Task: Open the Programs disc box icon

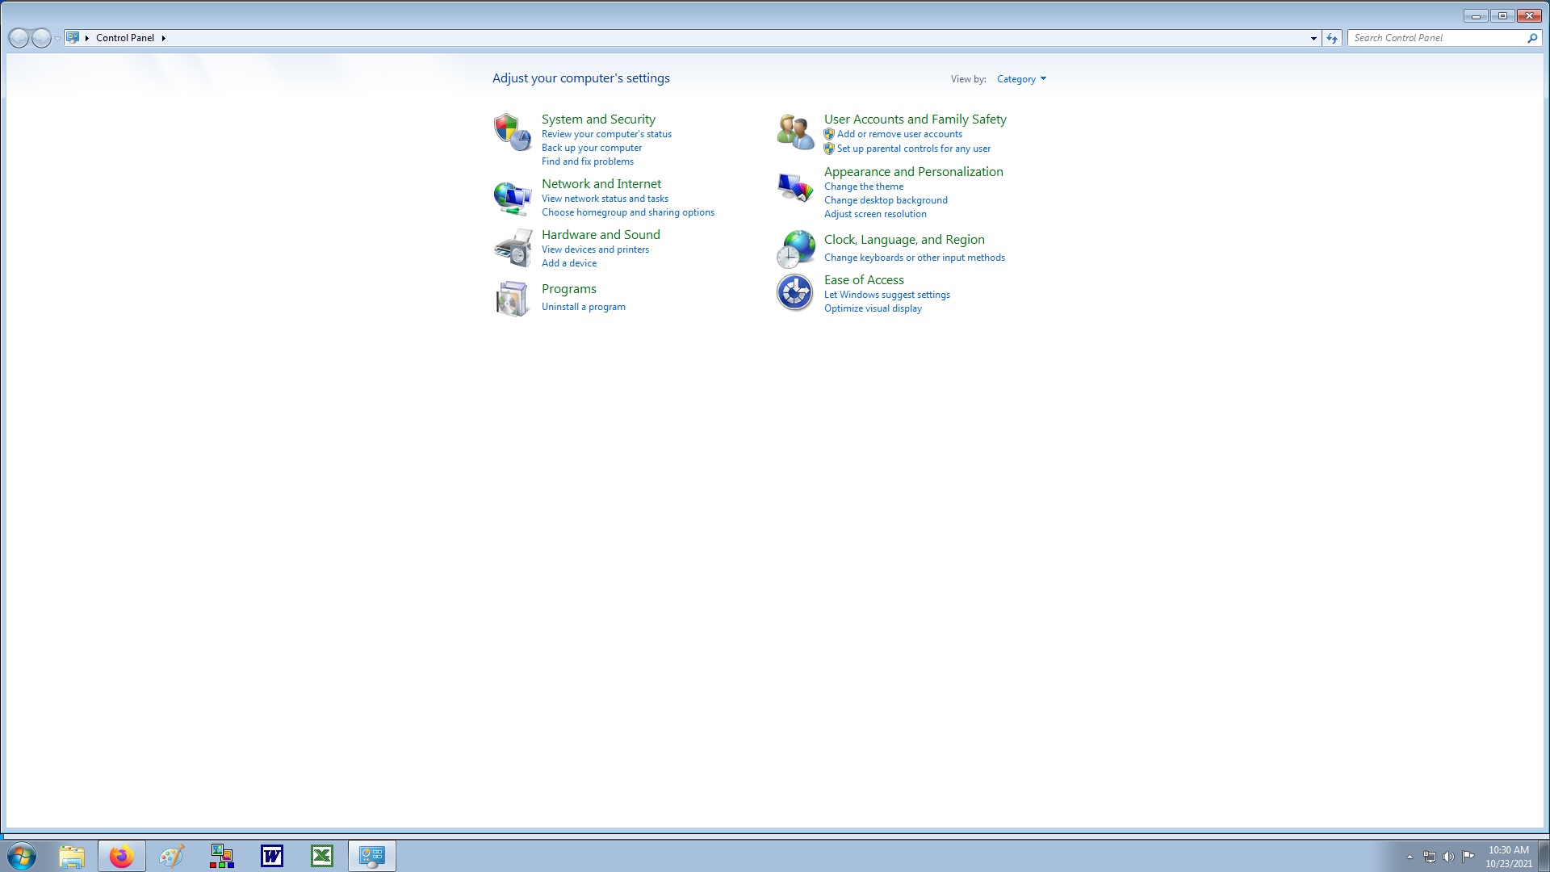Action: pyautogui.click(x=513, y=299)
